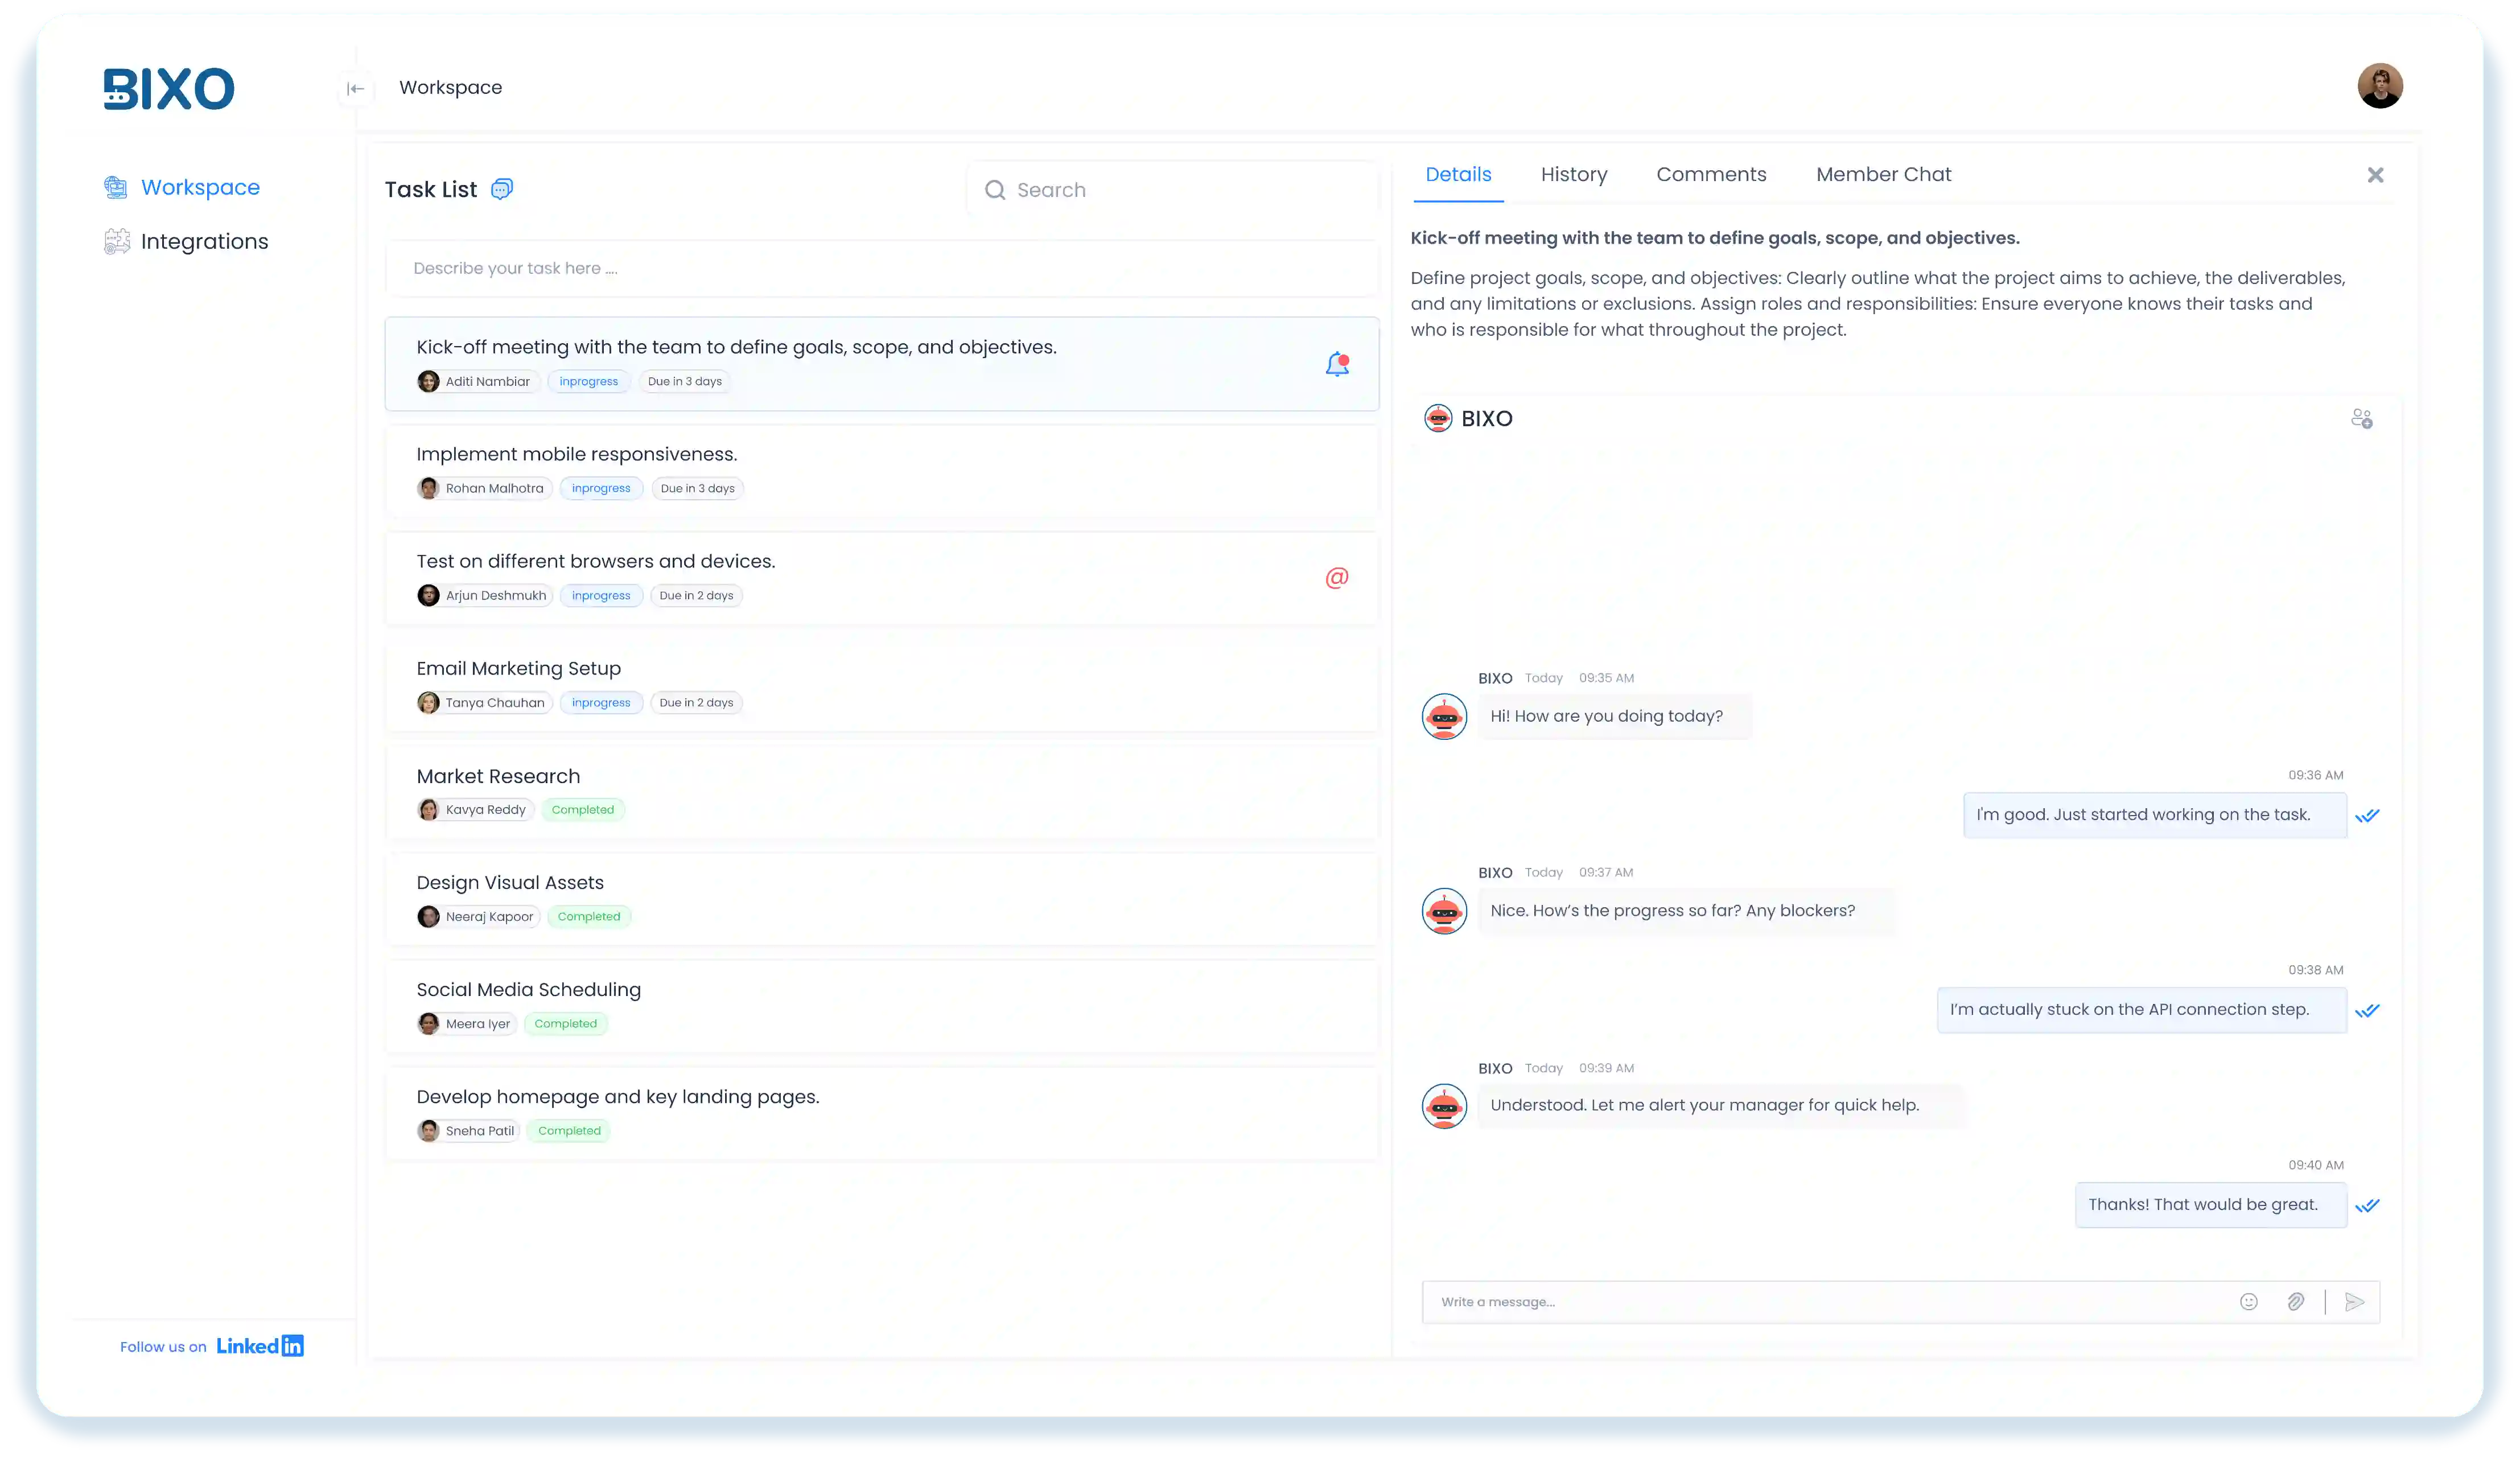Click the notification bell on the Kick-off meeting task
Viewport: 2520px width, 1457px height.
(1337, 363)
